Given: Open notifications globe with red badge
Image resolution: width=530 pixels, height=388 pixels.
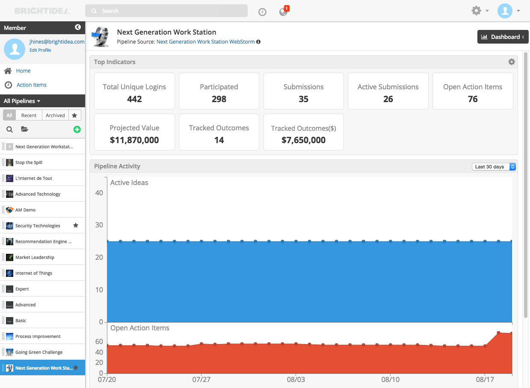Looking at the screenshot, I should pyautogui.click(x=284, y=11).
